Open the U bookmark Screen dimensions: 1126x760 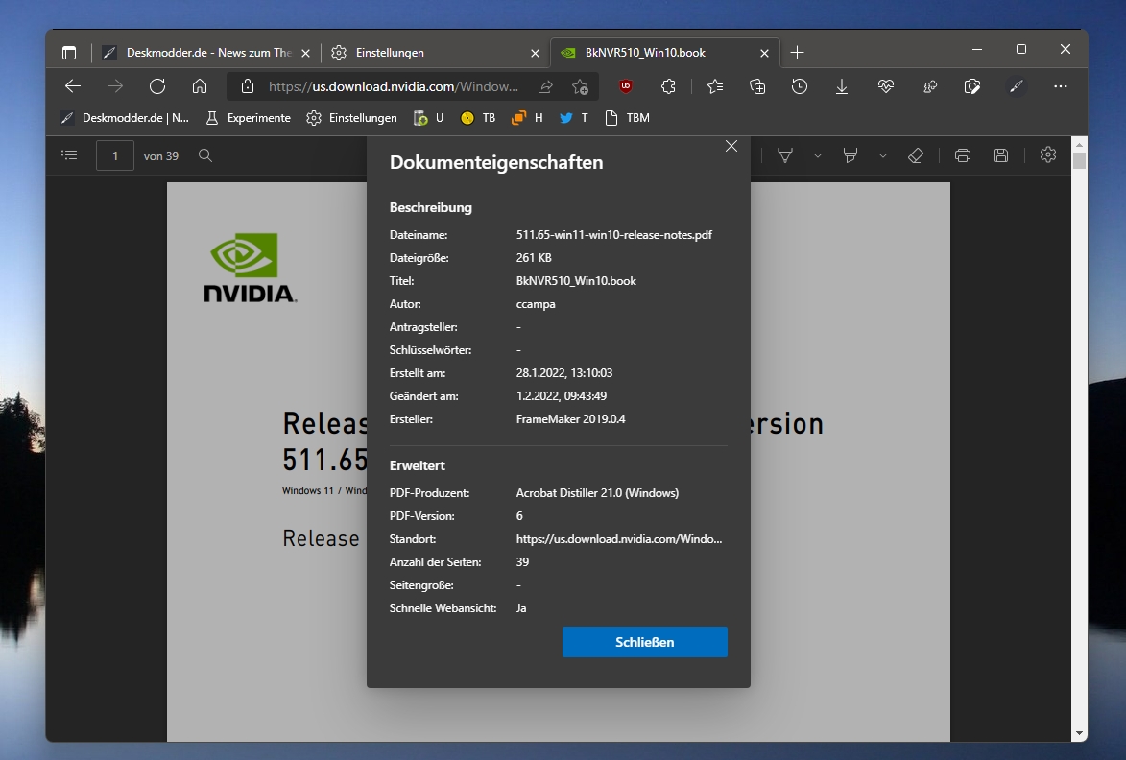click(429, 118)
